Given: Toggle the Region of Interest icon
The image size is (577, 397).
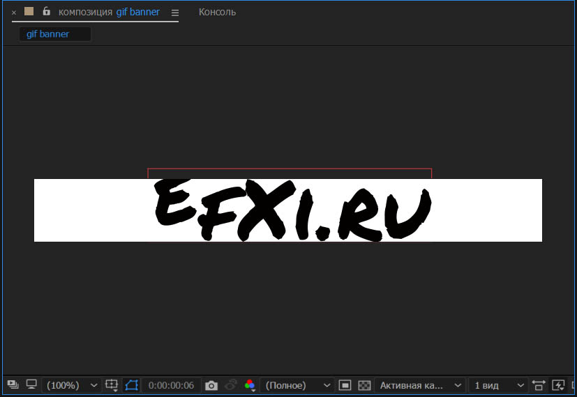Looking at the screenshot, I should click(345, 385).
